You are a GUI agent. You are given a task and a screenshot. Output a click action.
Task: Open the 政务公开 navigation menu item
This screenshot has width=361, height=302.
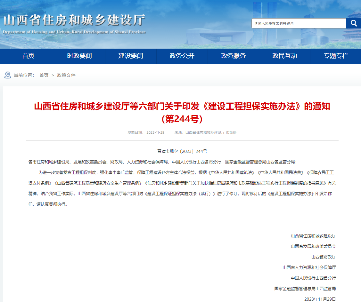point(182,56)
